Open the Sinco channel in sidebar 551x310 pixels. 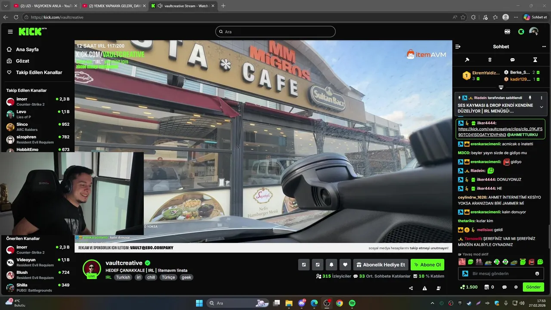38,127
